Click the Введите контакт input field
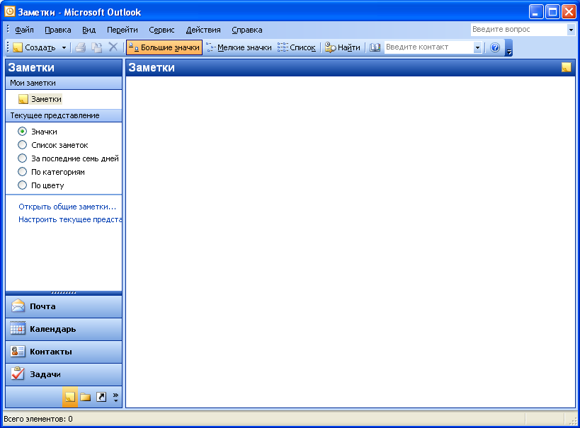Screen dimensions: 580x428 point(428,47)
